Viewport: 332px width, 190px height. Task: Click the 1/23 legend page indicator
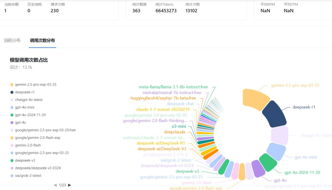[x=62, y=185]
